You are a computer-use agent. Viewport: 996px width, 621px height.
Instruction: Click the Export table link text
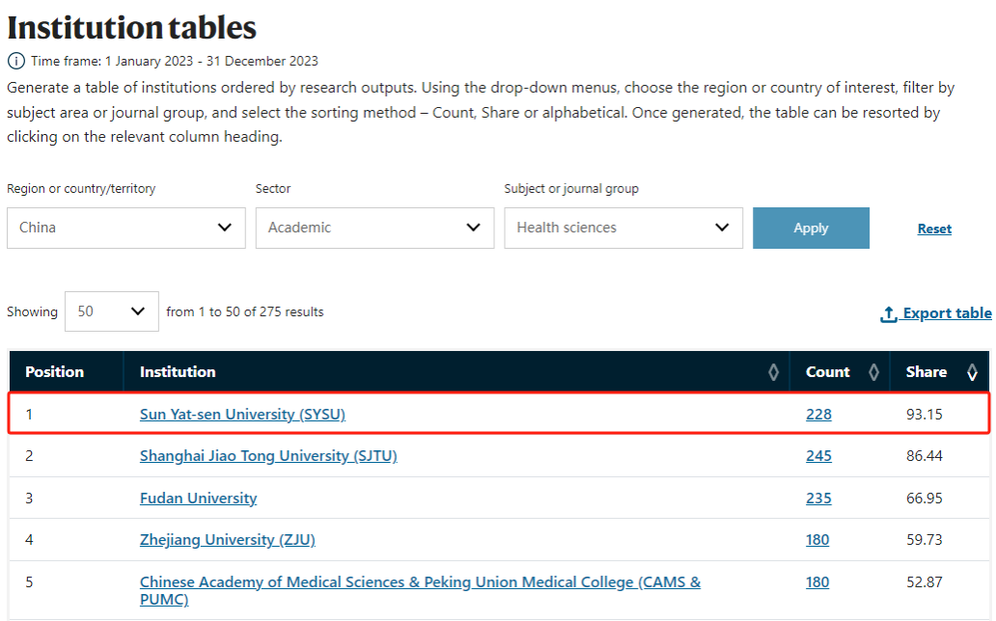click(x=947, y=313)
